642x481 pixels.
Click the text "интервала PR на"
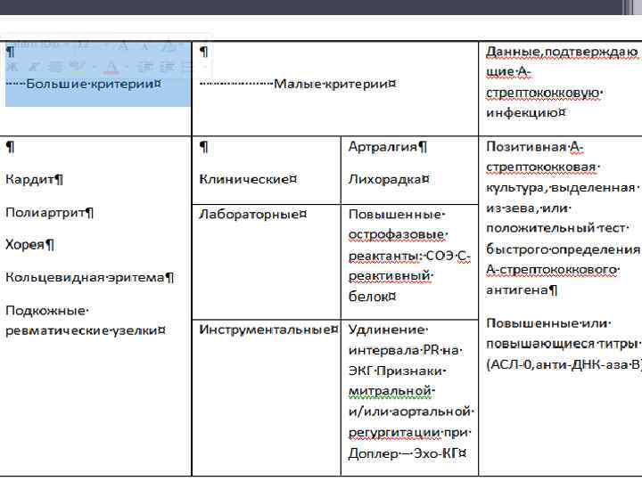tap(403, 351)
